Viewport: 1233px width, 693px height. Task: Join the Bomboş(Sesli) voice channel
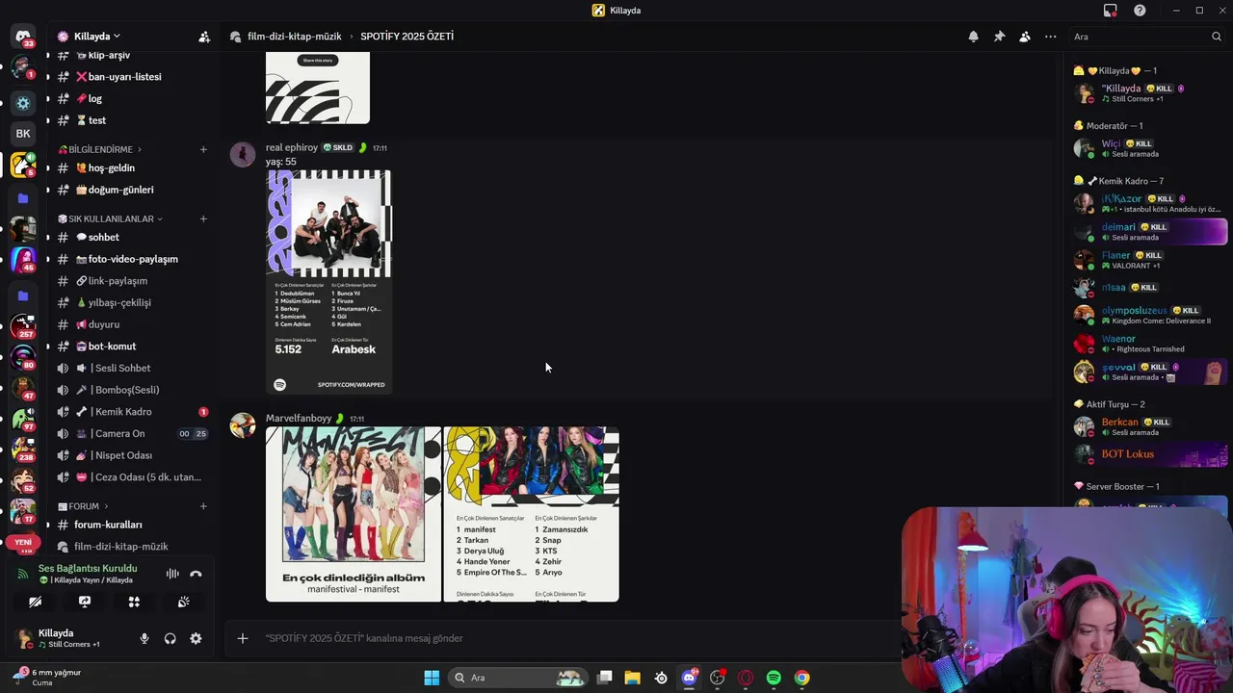click(x=132, y=390)
